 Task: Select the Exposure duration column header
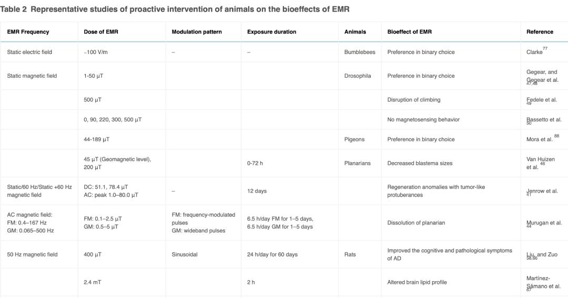[271, 32]
